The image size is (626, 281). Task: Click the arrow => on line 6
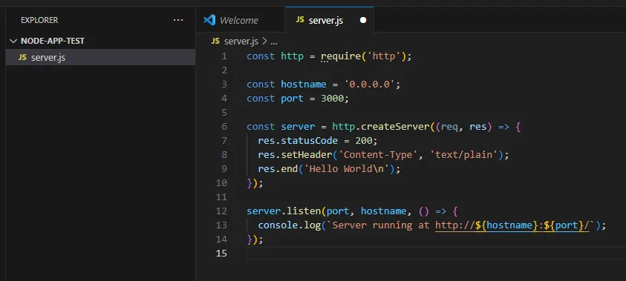coord(503,127)
